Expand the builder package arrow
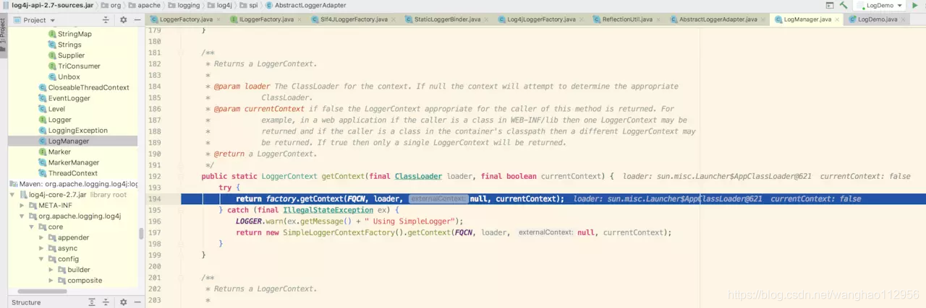 pyautogui.click(x=51, y=270)
